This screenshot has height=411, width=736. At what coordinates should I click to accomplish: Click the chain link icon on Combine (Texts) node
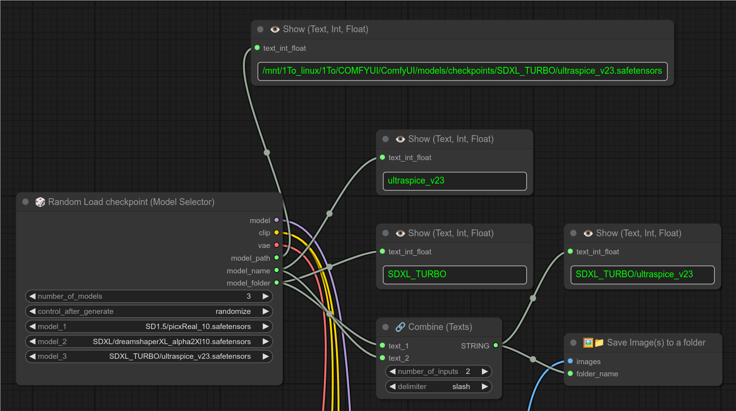[x=400, y=327]
